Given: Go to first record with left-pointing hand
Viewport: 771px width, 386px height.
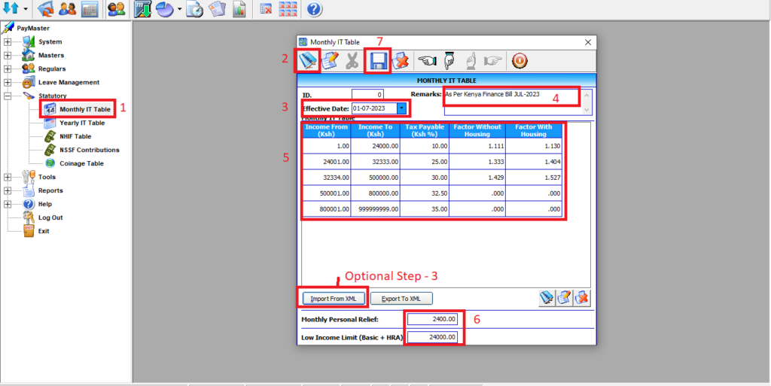Looking at the screenshot, I should [428, 61].
